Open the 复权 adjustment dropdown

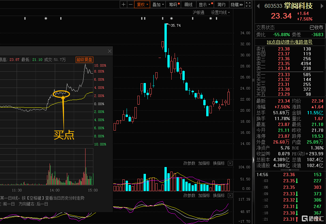click(142, 4)
